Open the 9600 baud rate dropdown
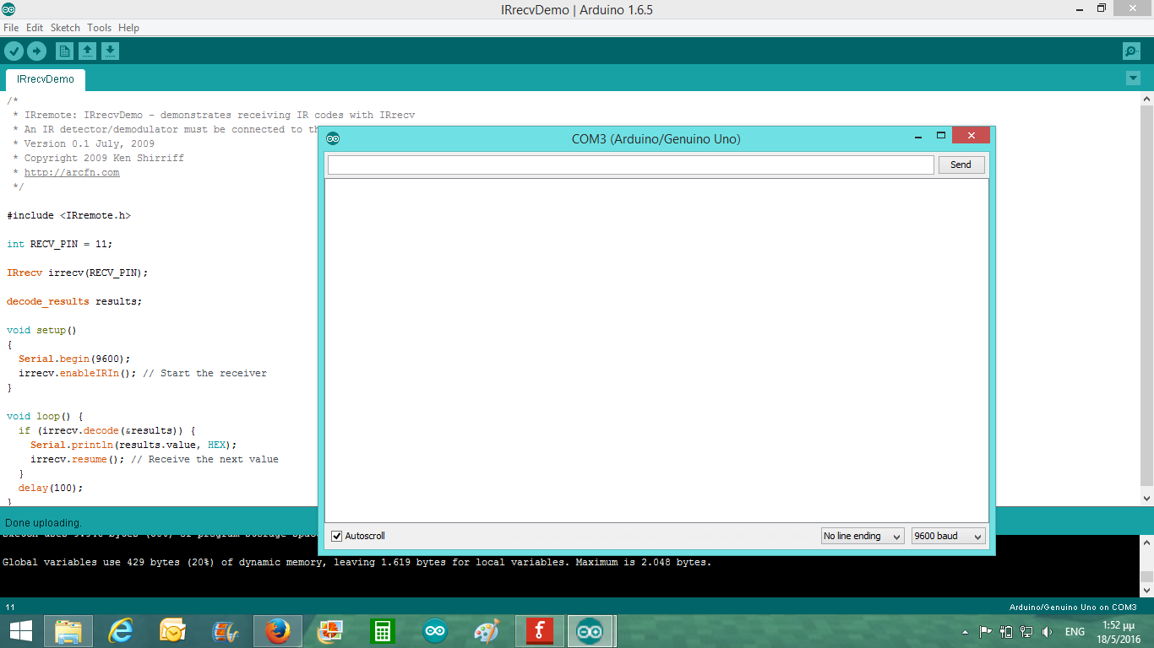Viewport: 1154px width, 648px height. tap(949, 536)
